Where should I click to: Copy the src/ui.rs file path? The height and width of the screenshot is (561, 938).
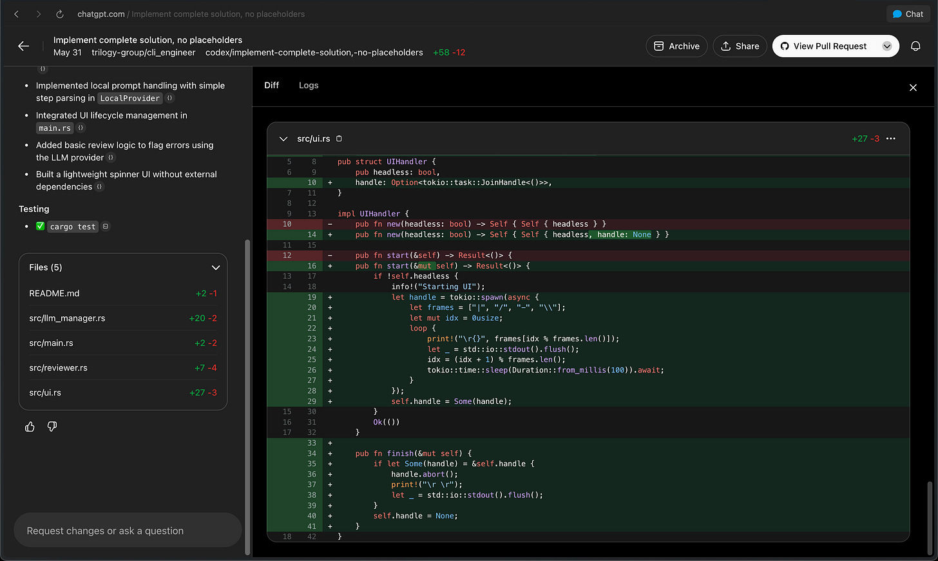click(340, 138)
